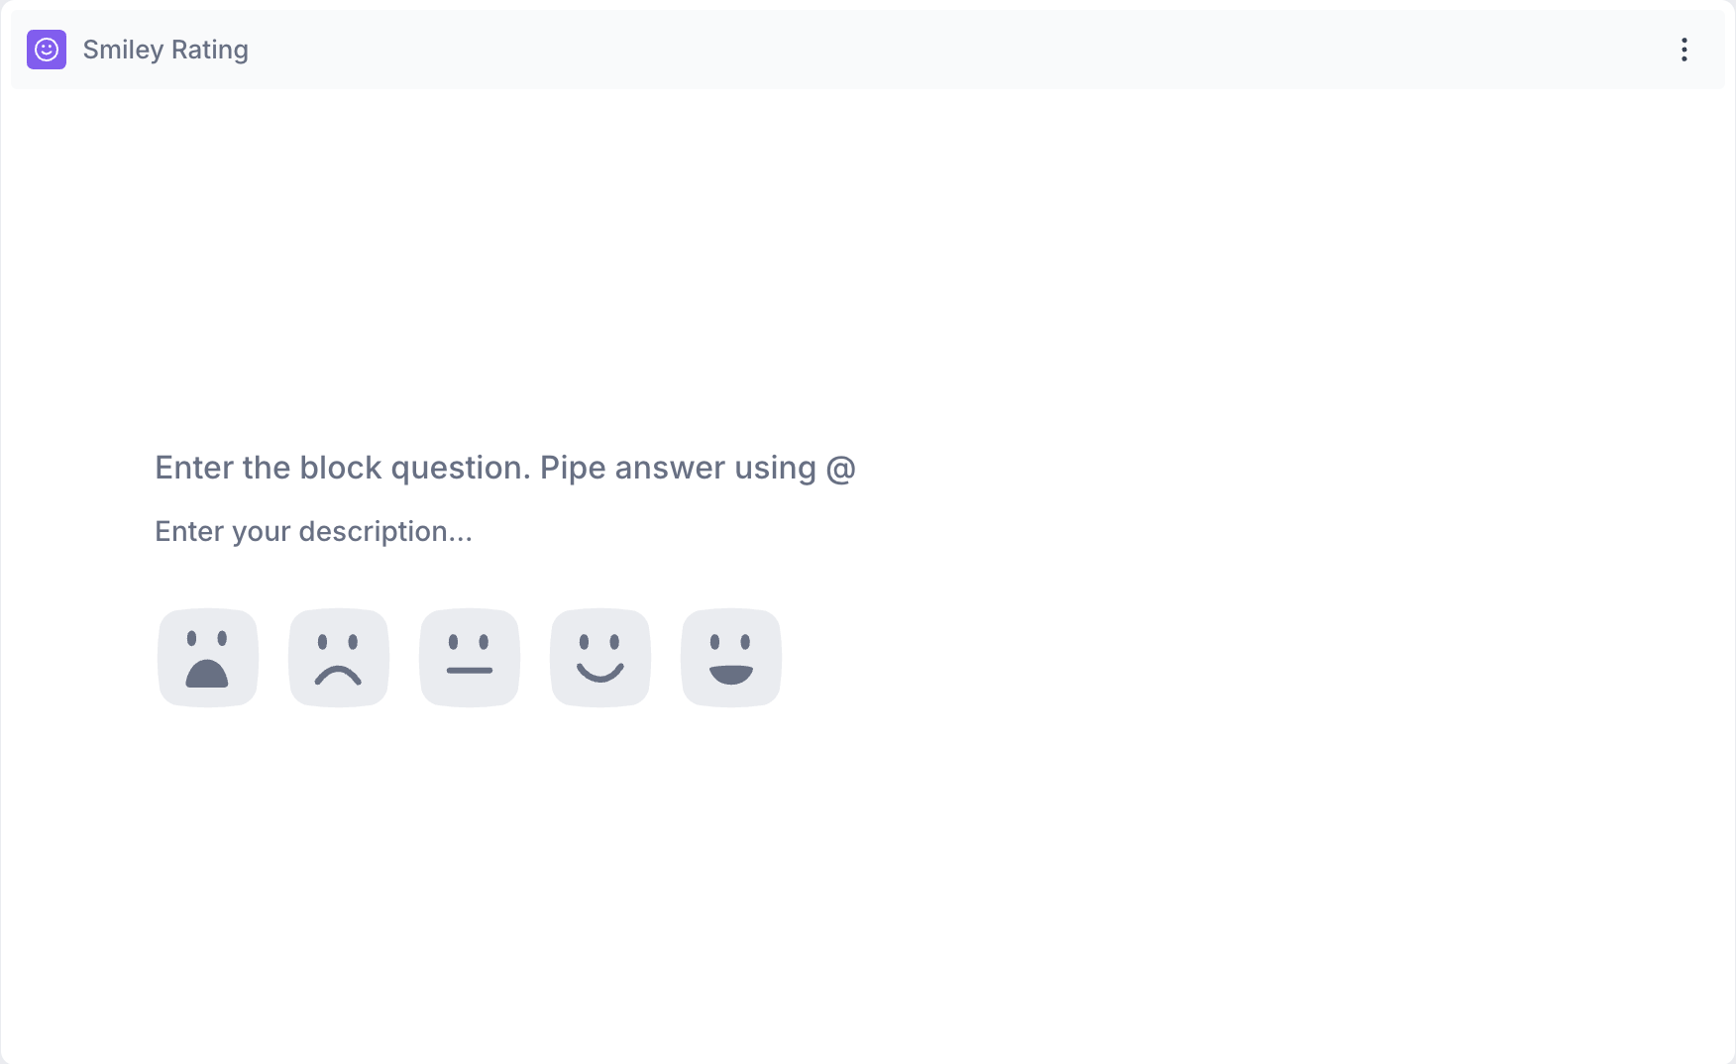Select the smiling face rating
Viewport: 1736px width, 1064px height.
point(600,658)
